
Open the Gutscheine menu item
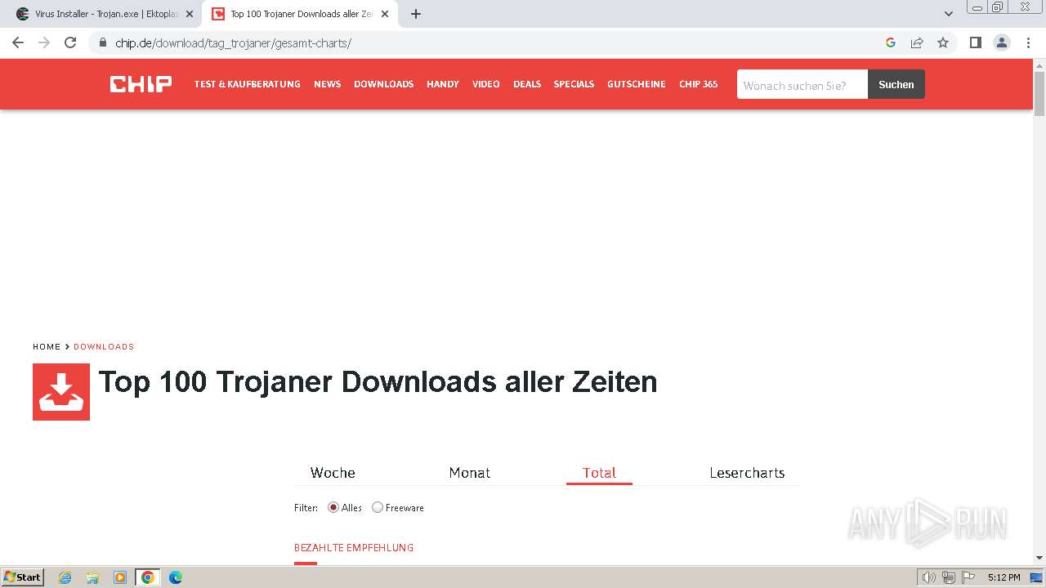637,84
